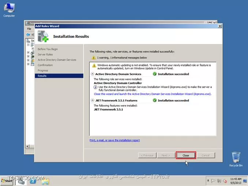248x186 pixels.
Task: Click the Server Roles step
Action: [45, 55]
